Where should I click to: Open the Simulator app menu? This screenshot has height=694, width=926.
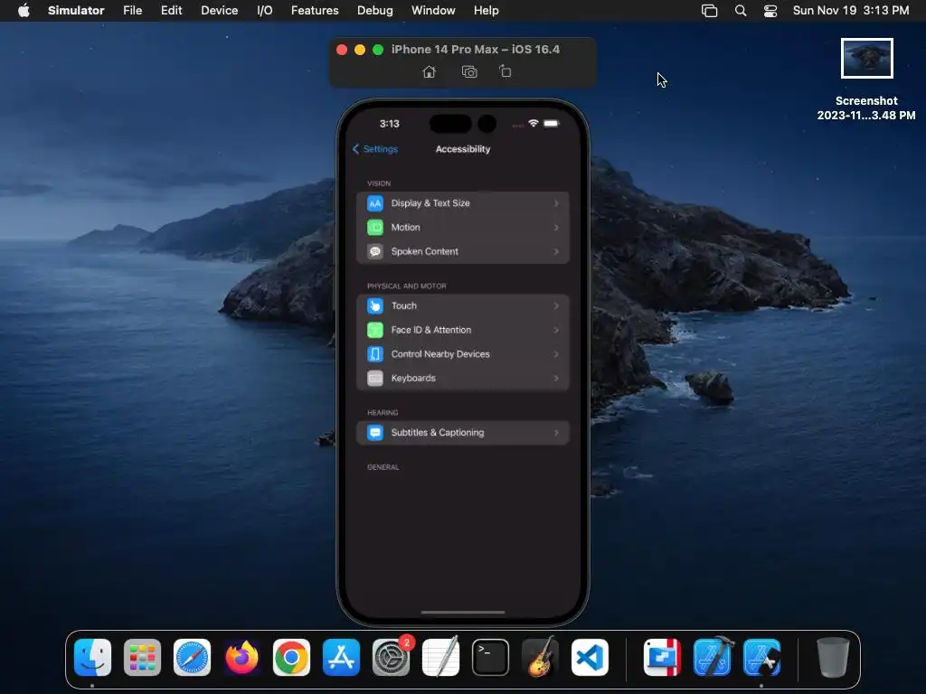[x=76, y=11]
